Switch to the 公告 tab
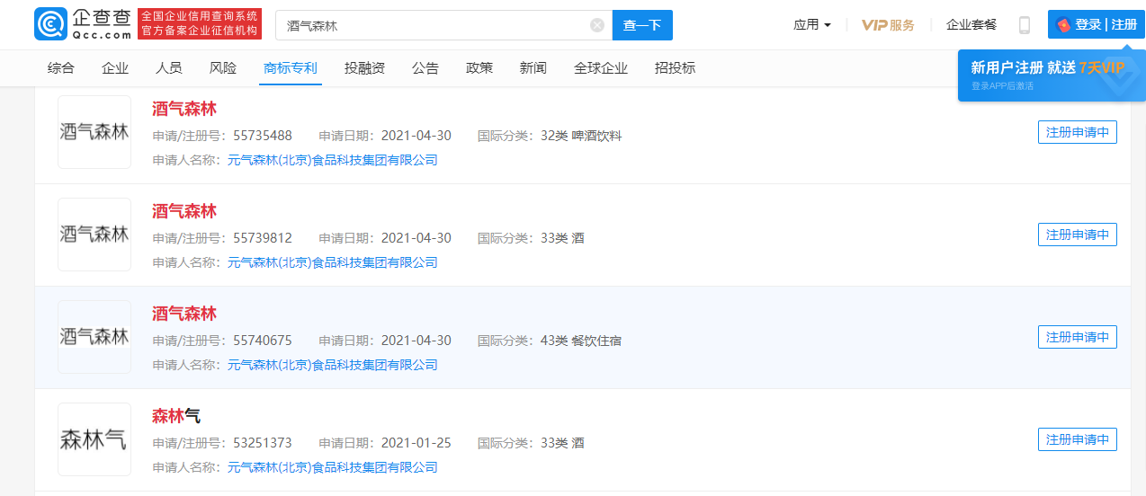Viewport: 1146px width, 496px height. click(x=425, y=68)
